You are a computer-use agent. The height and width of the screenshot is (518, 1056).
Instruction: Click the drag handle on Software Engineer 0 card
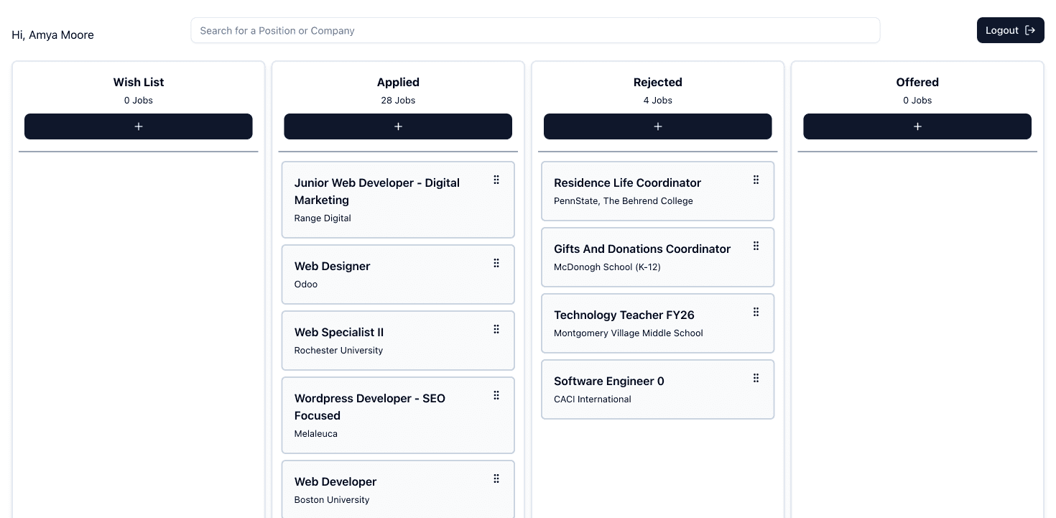(756, 378)
